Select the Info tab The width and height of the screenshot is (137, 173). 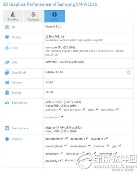point(54,16)
